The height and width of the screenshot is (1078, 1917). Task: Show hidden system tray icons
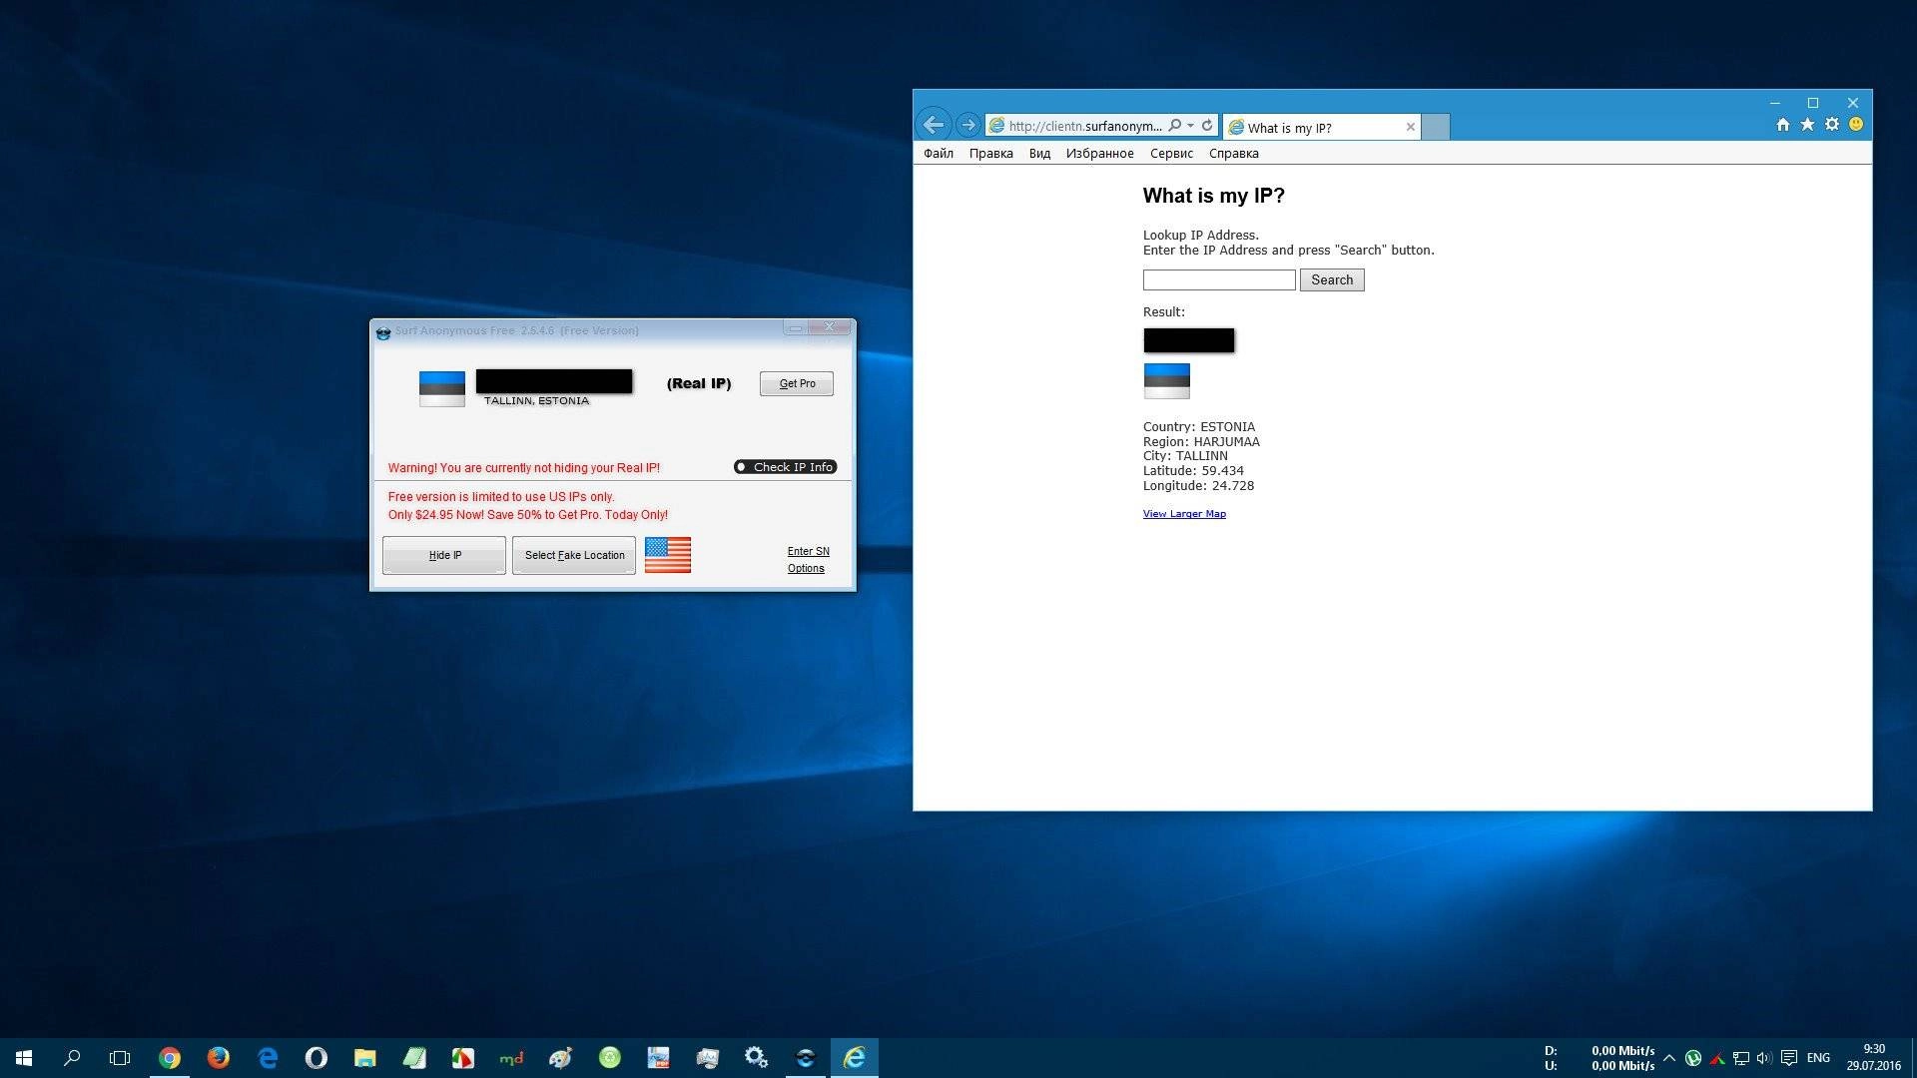tap(1668, 1057)
